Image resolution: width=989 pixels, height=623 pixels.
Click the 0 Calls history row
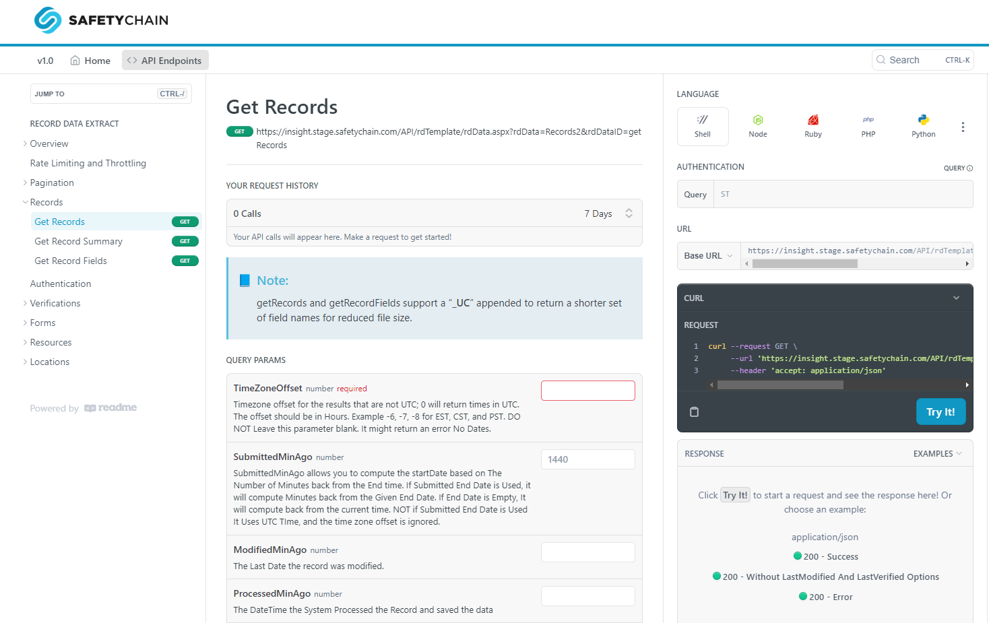coord(434,214)
